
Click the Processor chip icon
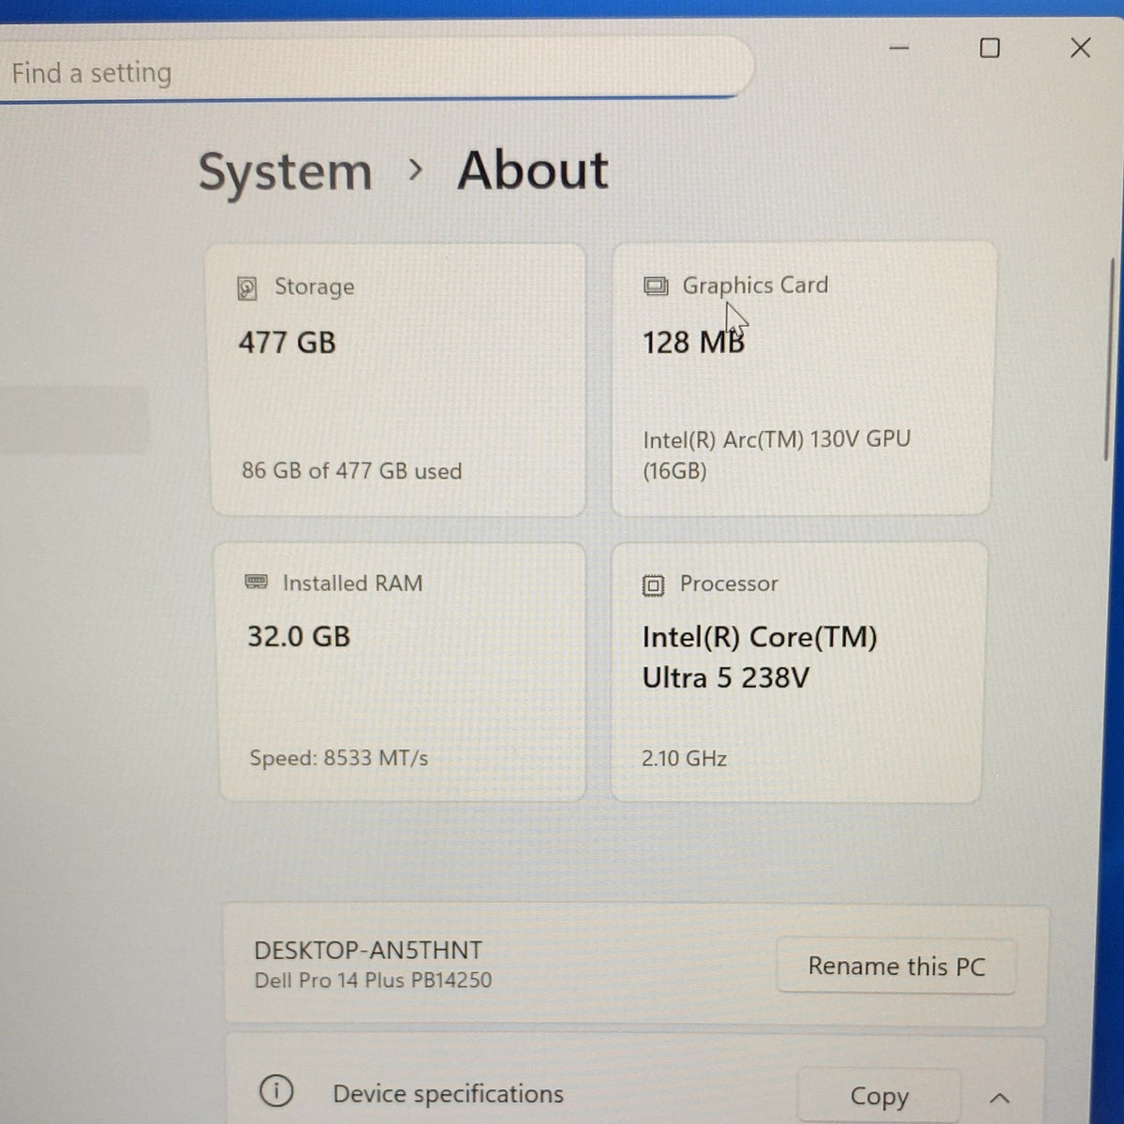point(653,585)
